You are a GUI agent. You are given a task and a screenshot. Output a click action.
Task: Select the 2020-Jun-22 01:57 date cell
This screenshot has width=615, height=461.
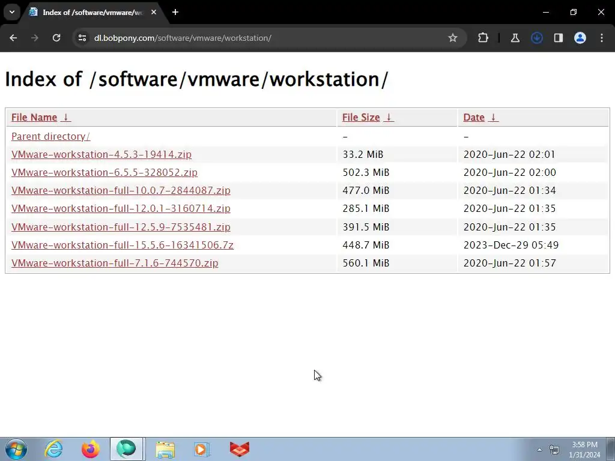(x=533, y=263)
